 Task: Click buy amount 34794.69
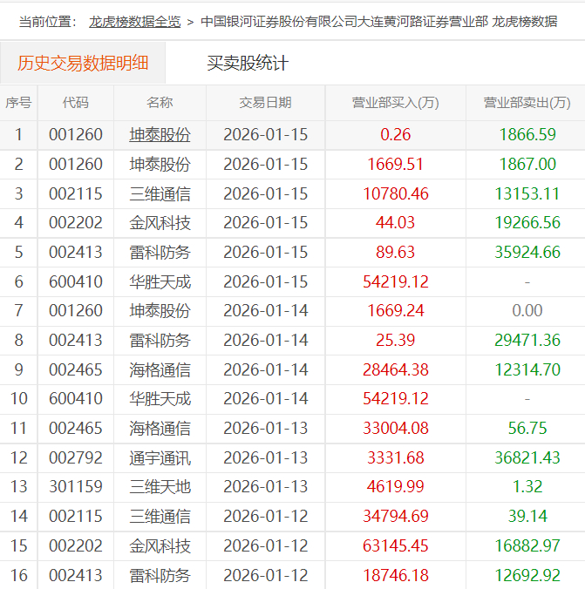(396, 516)
